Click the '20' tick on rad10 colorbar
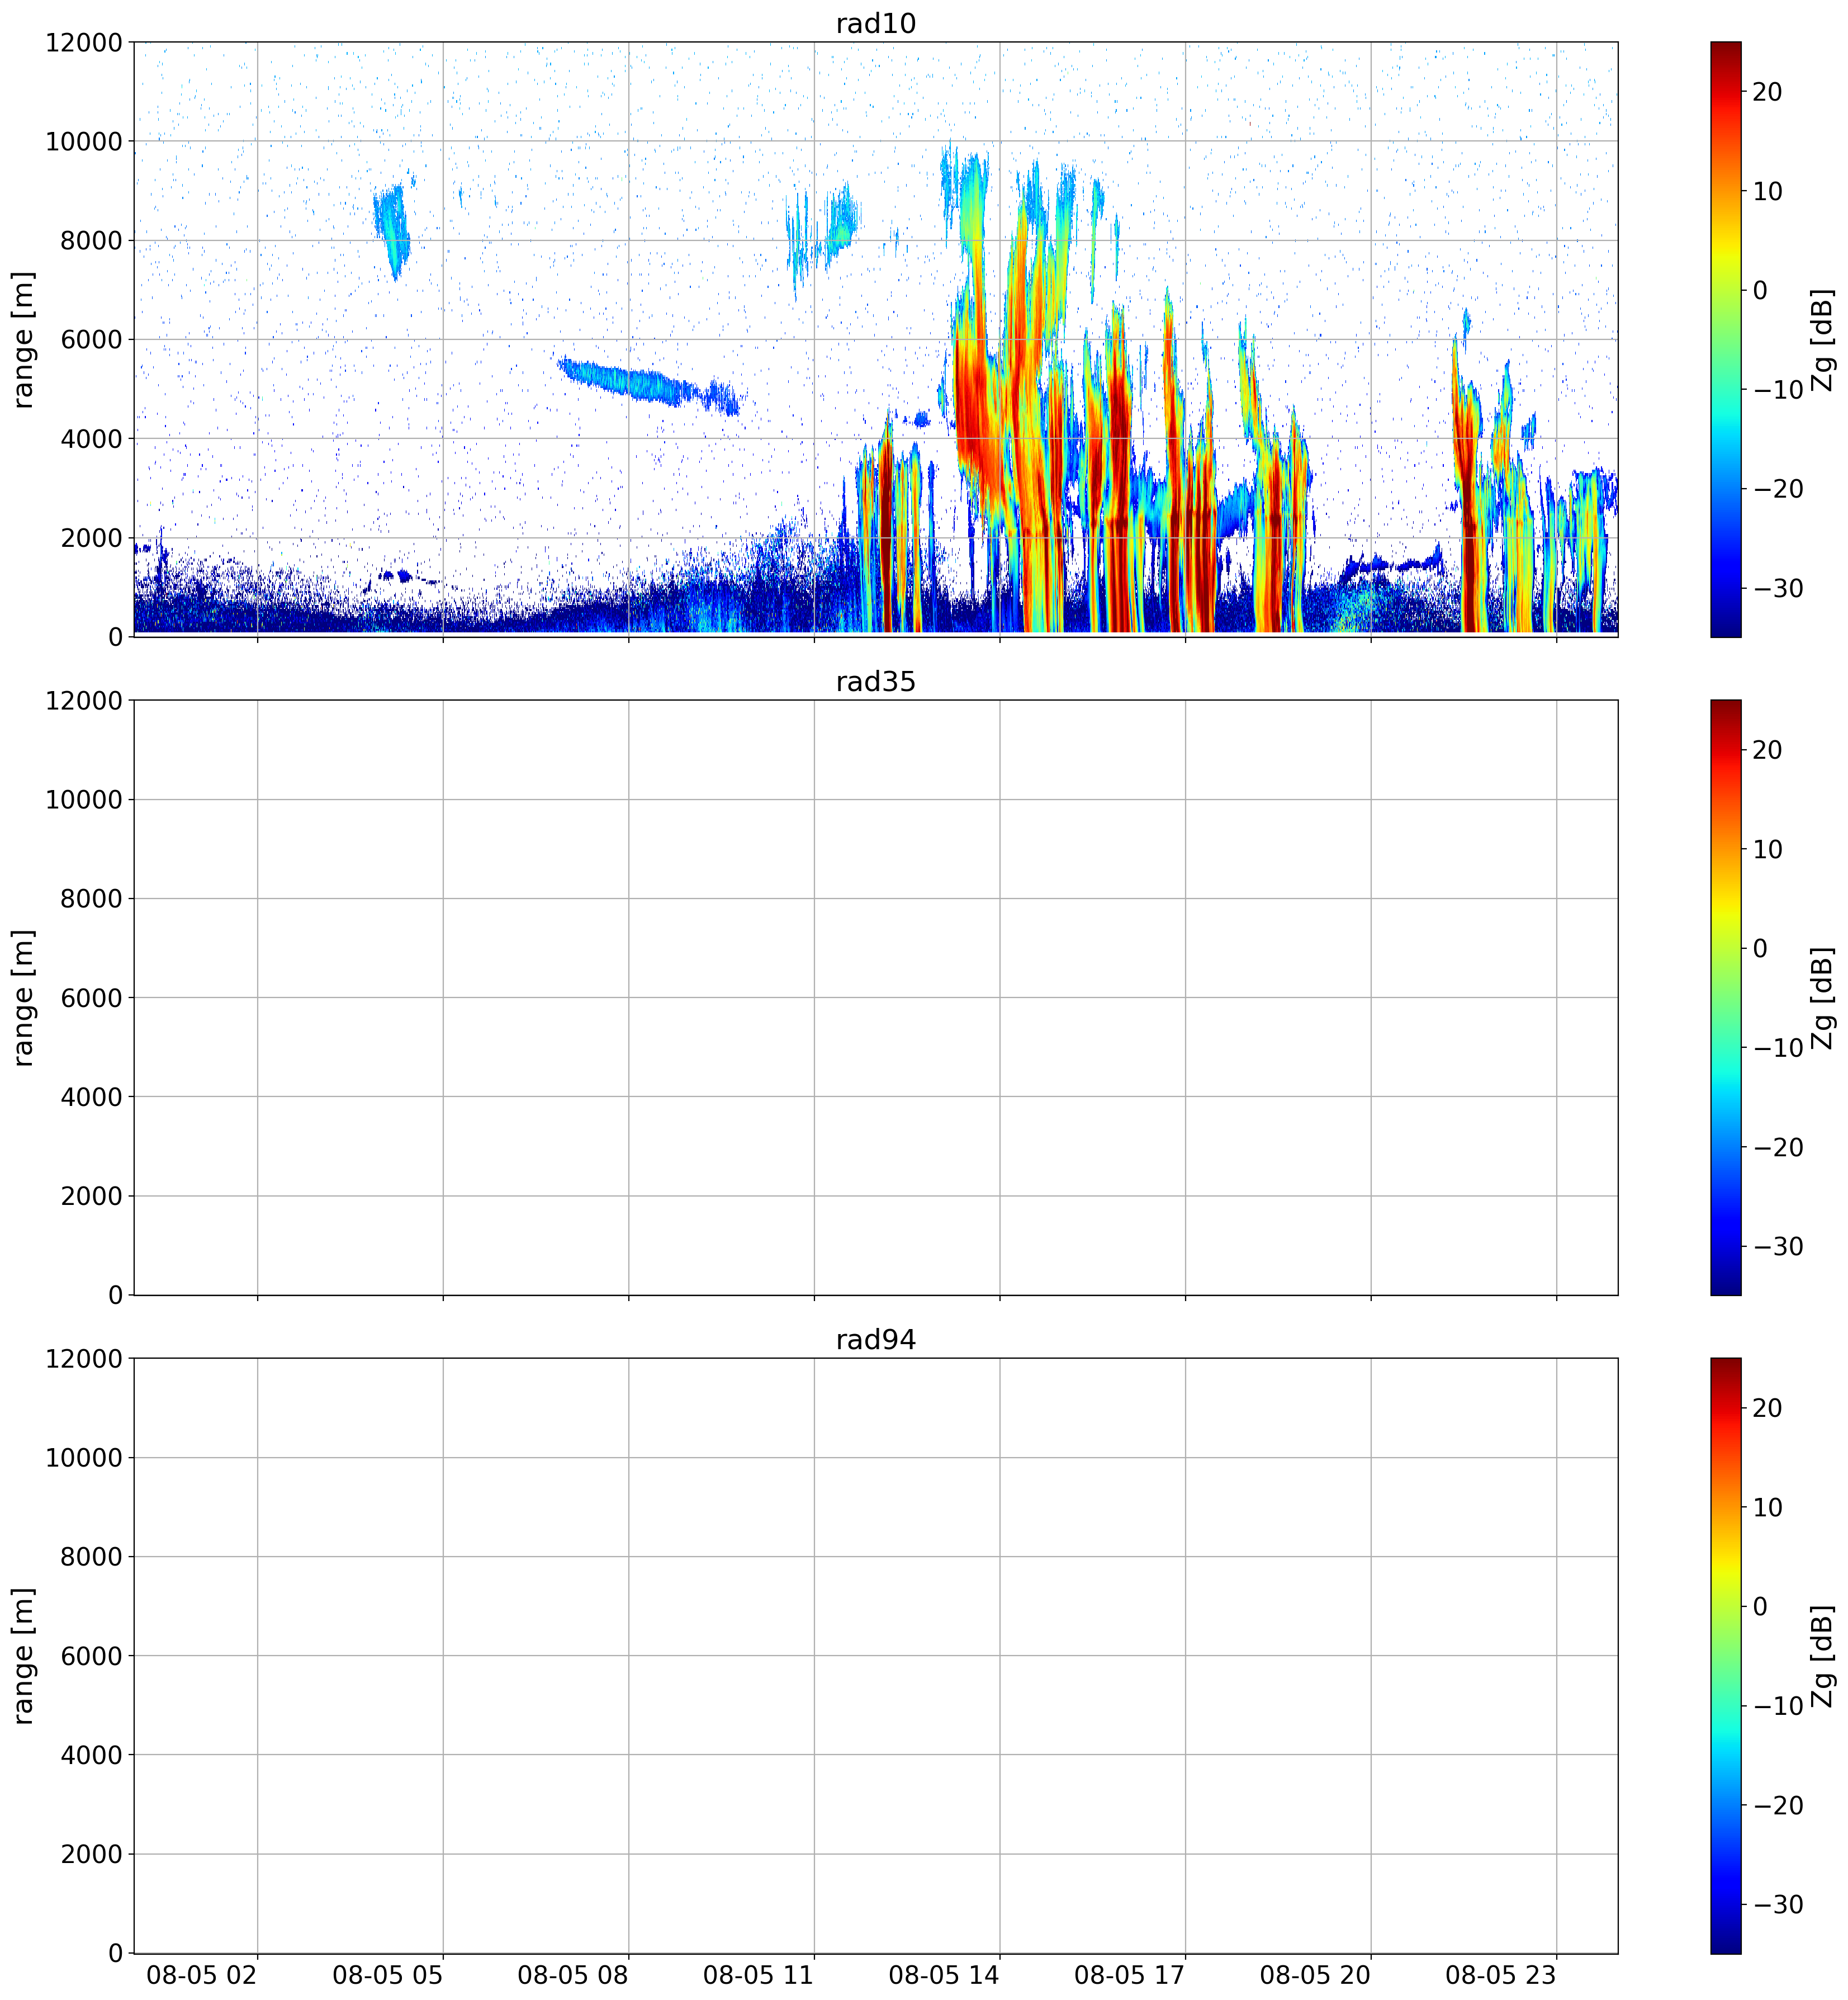 tap(1768, 92)
